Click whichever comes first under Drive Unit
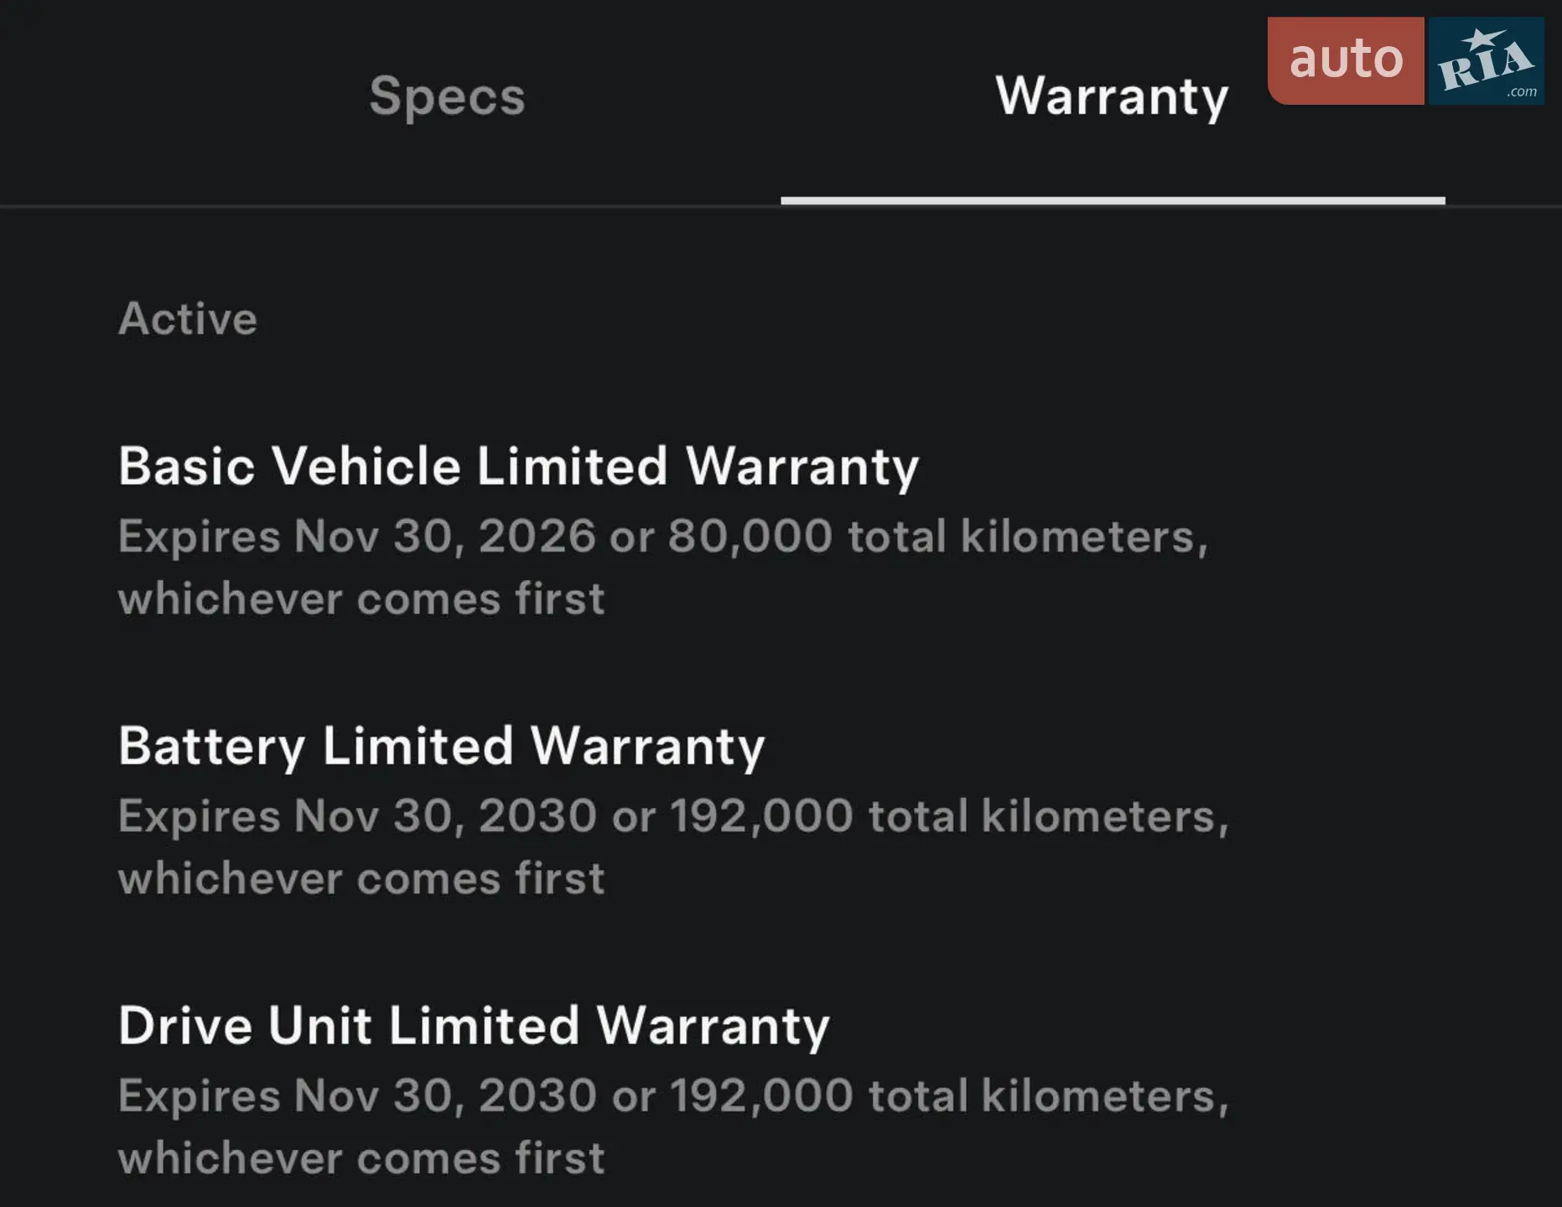 pos(361,1158)
